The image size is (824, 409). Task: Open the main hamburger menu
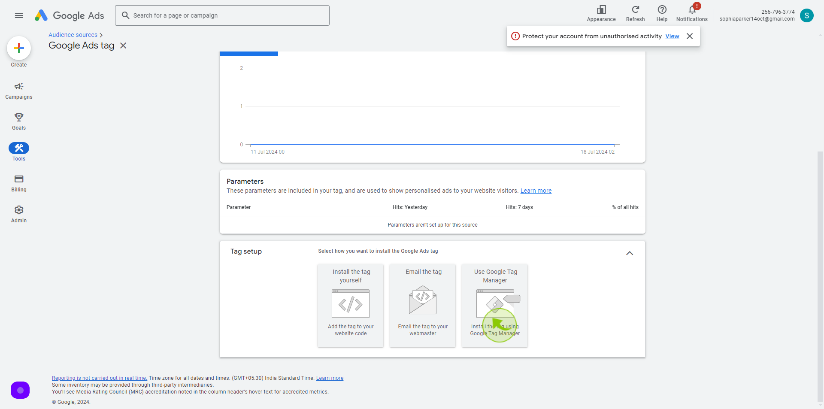(x=19, y=15)
